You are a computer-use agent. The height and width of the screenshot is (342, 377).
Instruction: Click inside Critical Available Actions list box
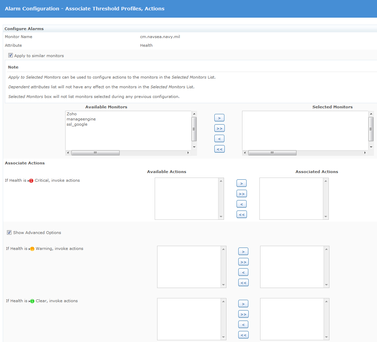(186, 198)
